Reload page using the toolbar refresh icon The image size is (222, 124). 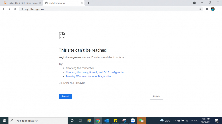pyautogui.click(x=15, y=9)
